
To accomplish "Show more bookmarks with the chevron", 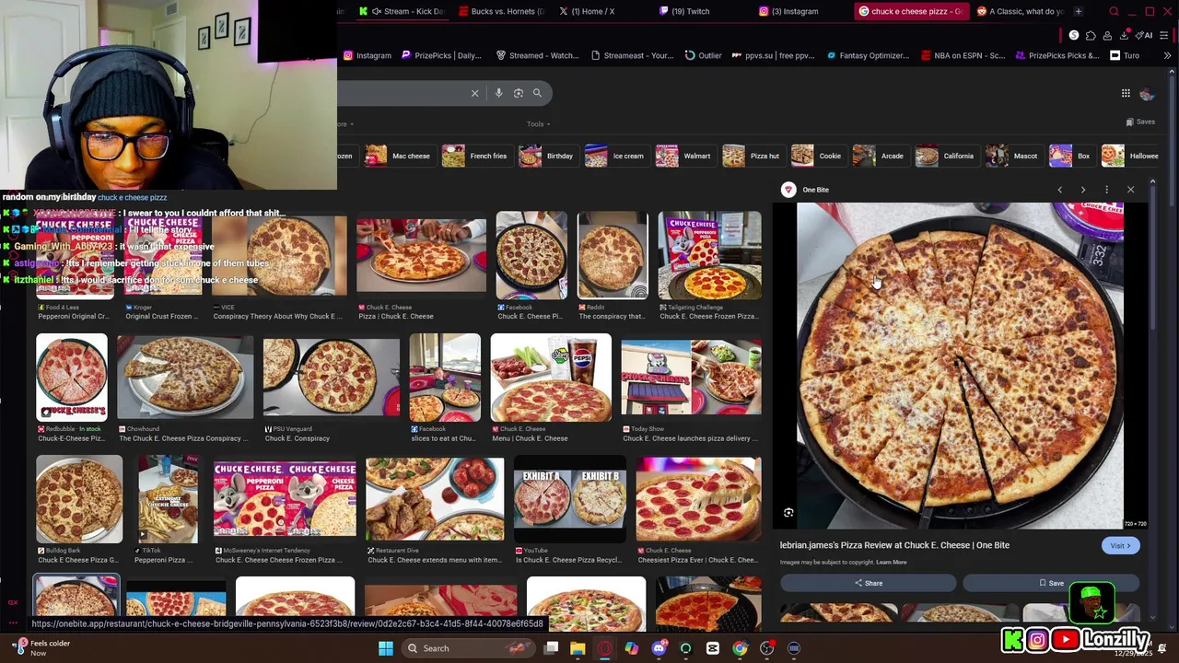I will pos(1167,55).
